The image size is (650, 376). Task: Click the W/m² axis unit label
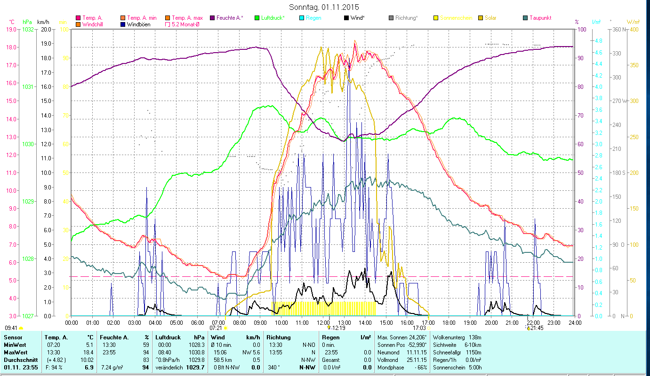tap(633, 22)
